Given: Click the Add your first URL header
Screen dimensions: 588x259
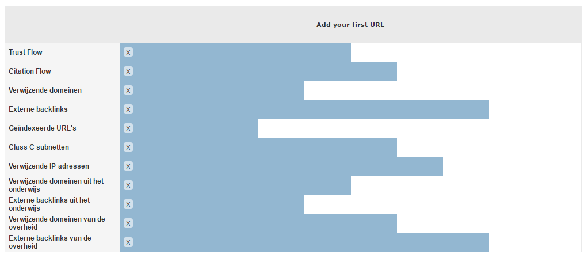Looking at the screenshot, I should [350, 25].
